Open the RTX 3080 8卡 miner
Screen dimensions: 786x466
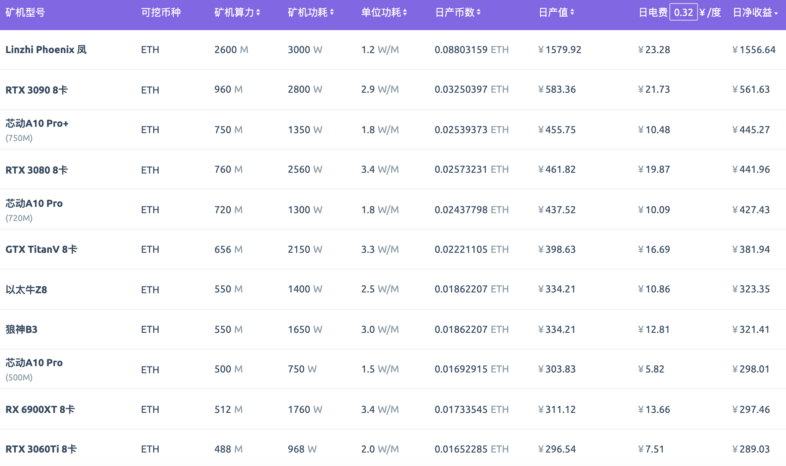pyautogui.click(x=36, y=170)
